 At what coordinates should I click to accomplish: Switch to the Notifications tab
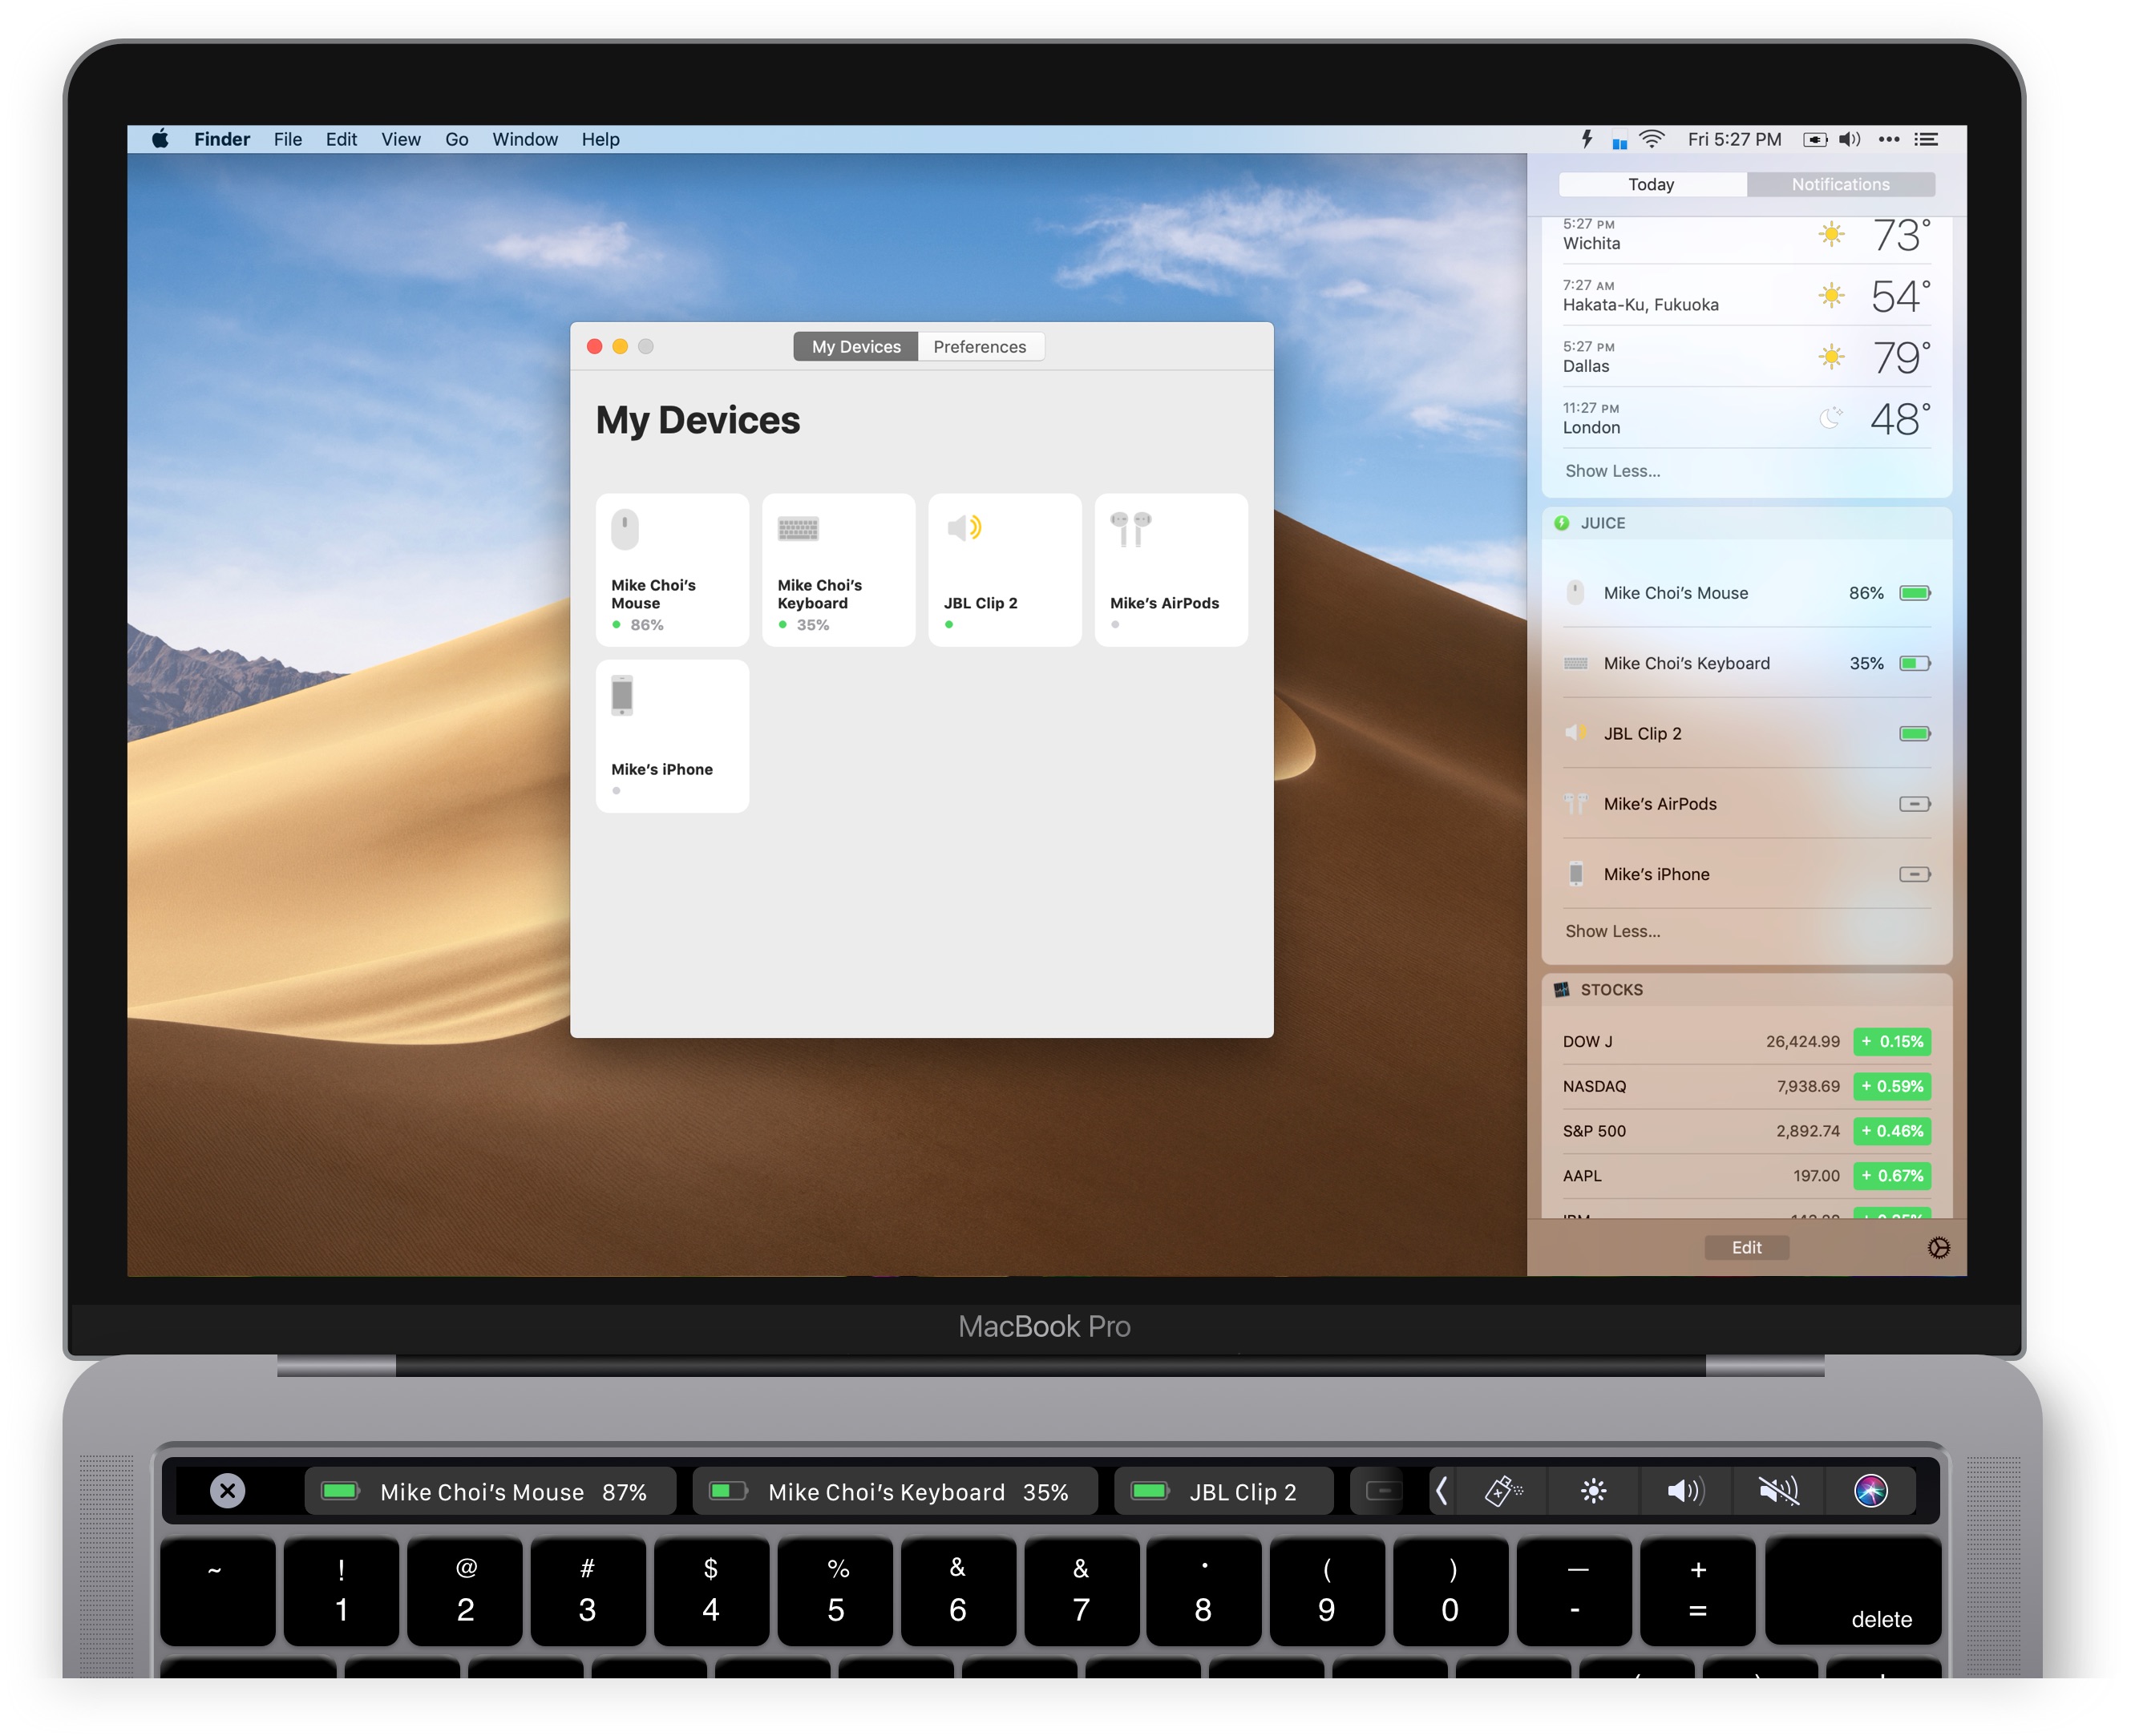1840,184
